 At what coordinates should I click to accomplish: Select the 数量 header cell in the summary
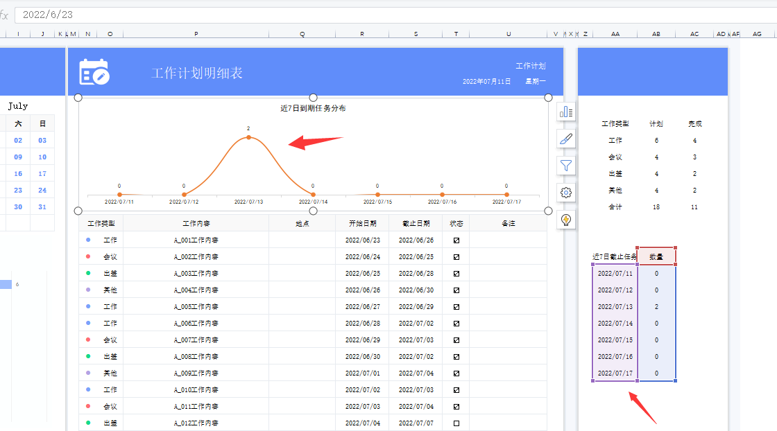[656, 256]
